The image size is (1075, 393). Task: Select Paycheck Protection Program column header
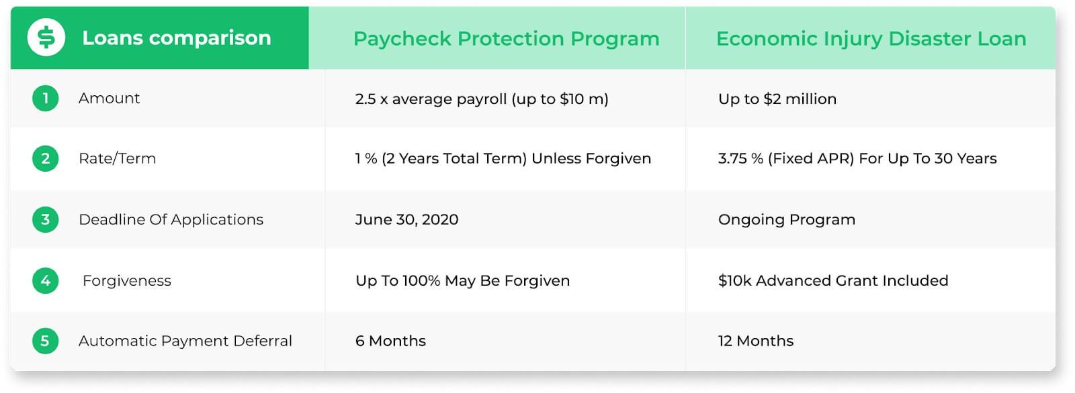507,39
